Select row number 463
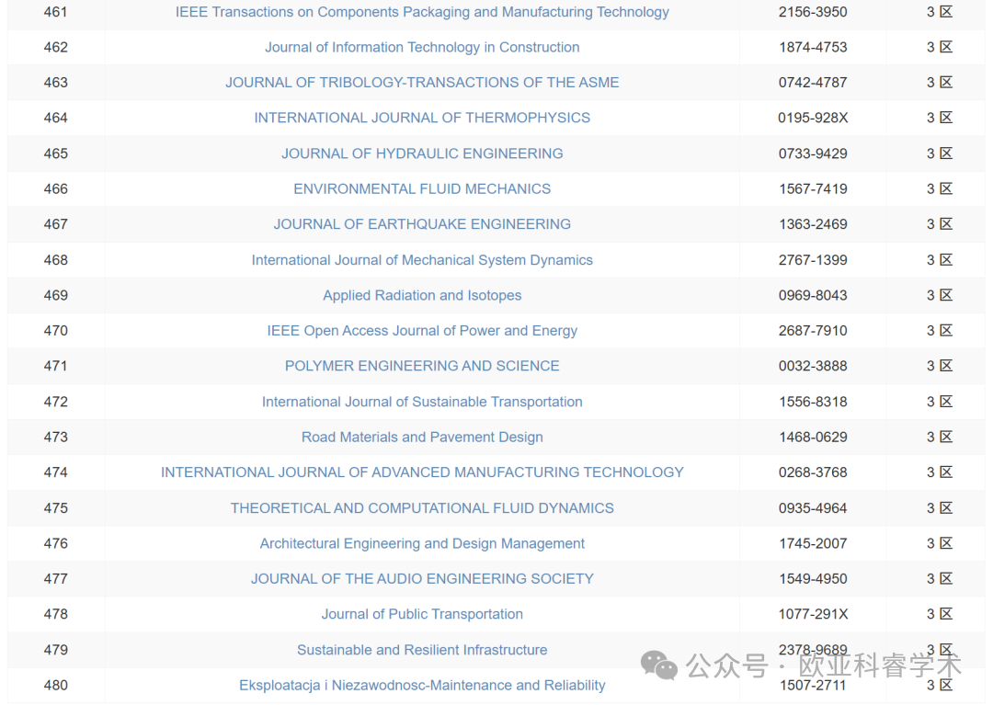This screenshot has width=993, height=705. [56, 83]
